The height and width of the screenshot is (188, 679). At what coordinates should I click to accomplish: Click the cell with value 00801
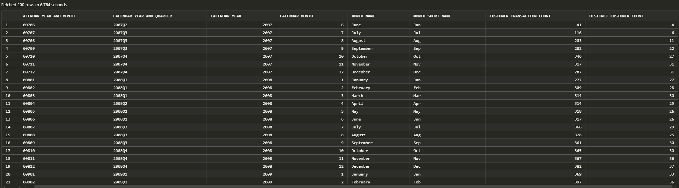(x=29, y=80)
